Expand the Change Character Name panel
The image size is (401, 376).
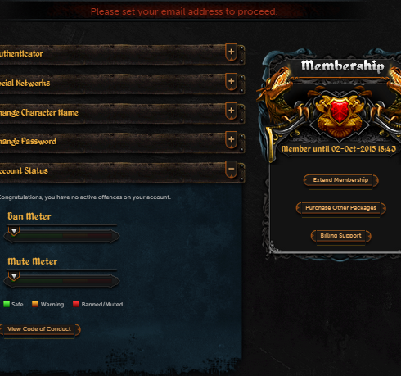[231, 111]
